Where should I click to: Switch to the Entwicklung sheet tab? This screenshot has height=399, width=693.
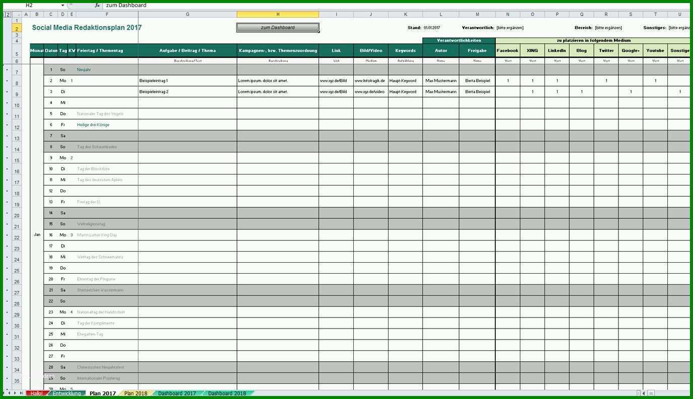66,393
